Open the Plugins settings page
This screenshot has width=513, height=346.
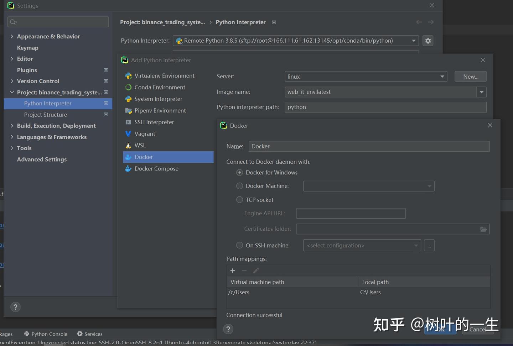(x=27, y=70)
